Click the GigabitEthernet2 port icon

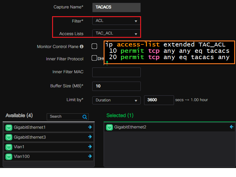pyautogui.click(x=109, y=127)
